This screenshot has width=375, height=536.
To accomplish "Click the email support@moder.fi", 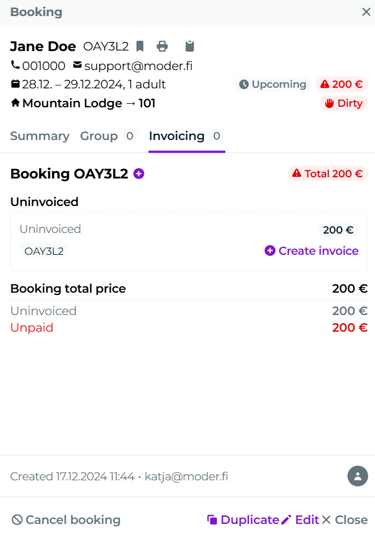I will tap(138, 66).
